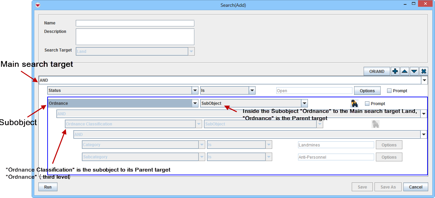Open the Status attribute dropdown
The image size is (435, 198).
pyautogui.click(x=195, y=91)
